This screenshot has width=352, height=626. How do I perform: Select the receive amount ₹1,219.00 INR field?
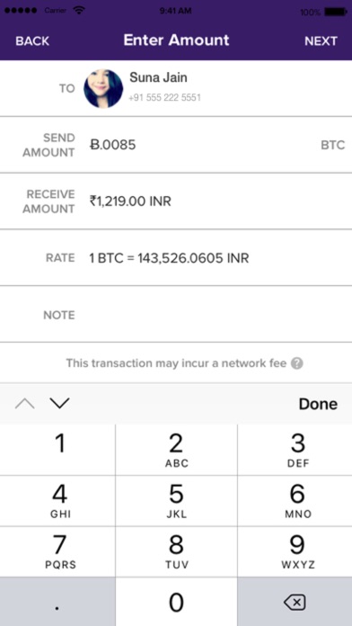click(217, 201)
